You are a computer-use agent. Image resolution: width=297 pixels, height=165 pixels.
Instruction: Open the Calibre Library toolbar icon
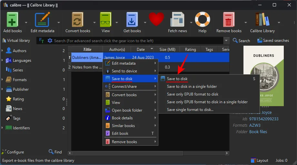pyautogui.click(x=262, y=20)
